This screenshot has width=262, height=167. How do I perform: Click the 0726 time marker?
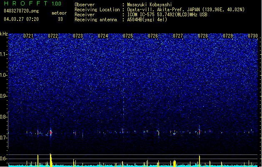(153, 36)
